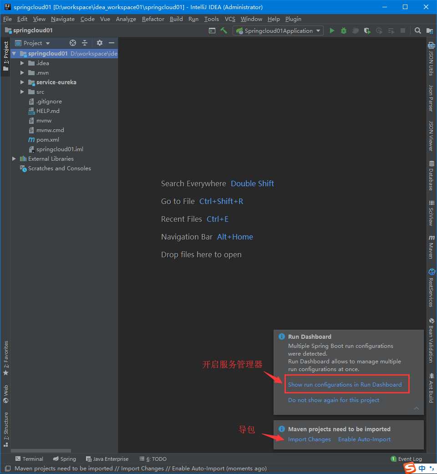Open the File menu
The height and width of the screenshot is (474, 437).
pyautogui.click(x=7, y=19)
